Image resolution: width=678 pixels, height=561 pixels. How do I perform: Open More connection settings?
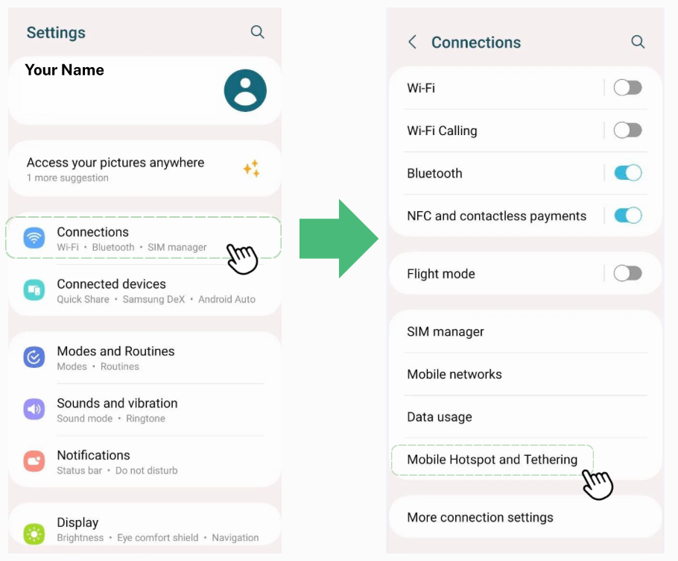coord(480,517)
